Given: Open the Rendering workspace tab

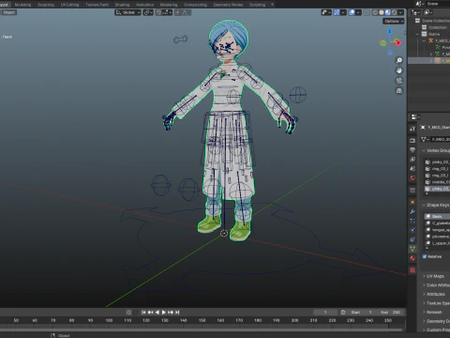Looking at the screenshot, I should pos(169,5).
